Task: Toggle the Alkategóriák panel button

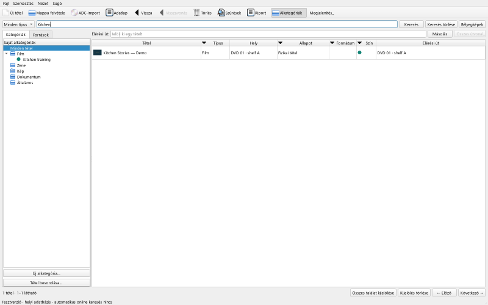Action: pos(289,13)
